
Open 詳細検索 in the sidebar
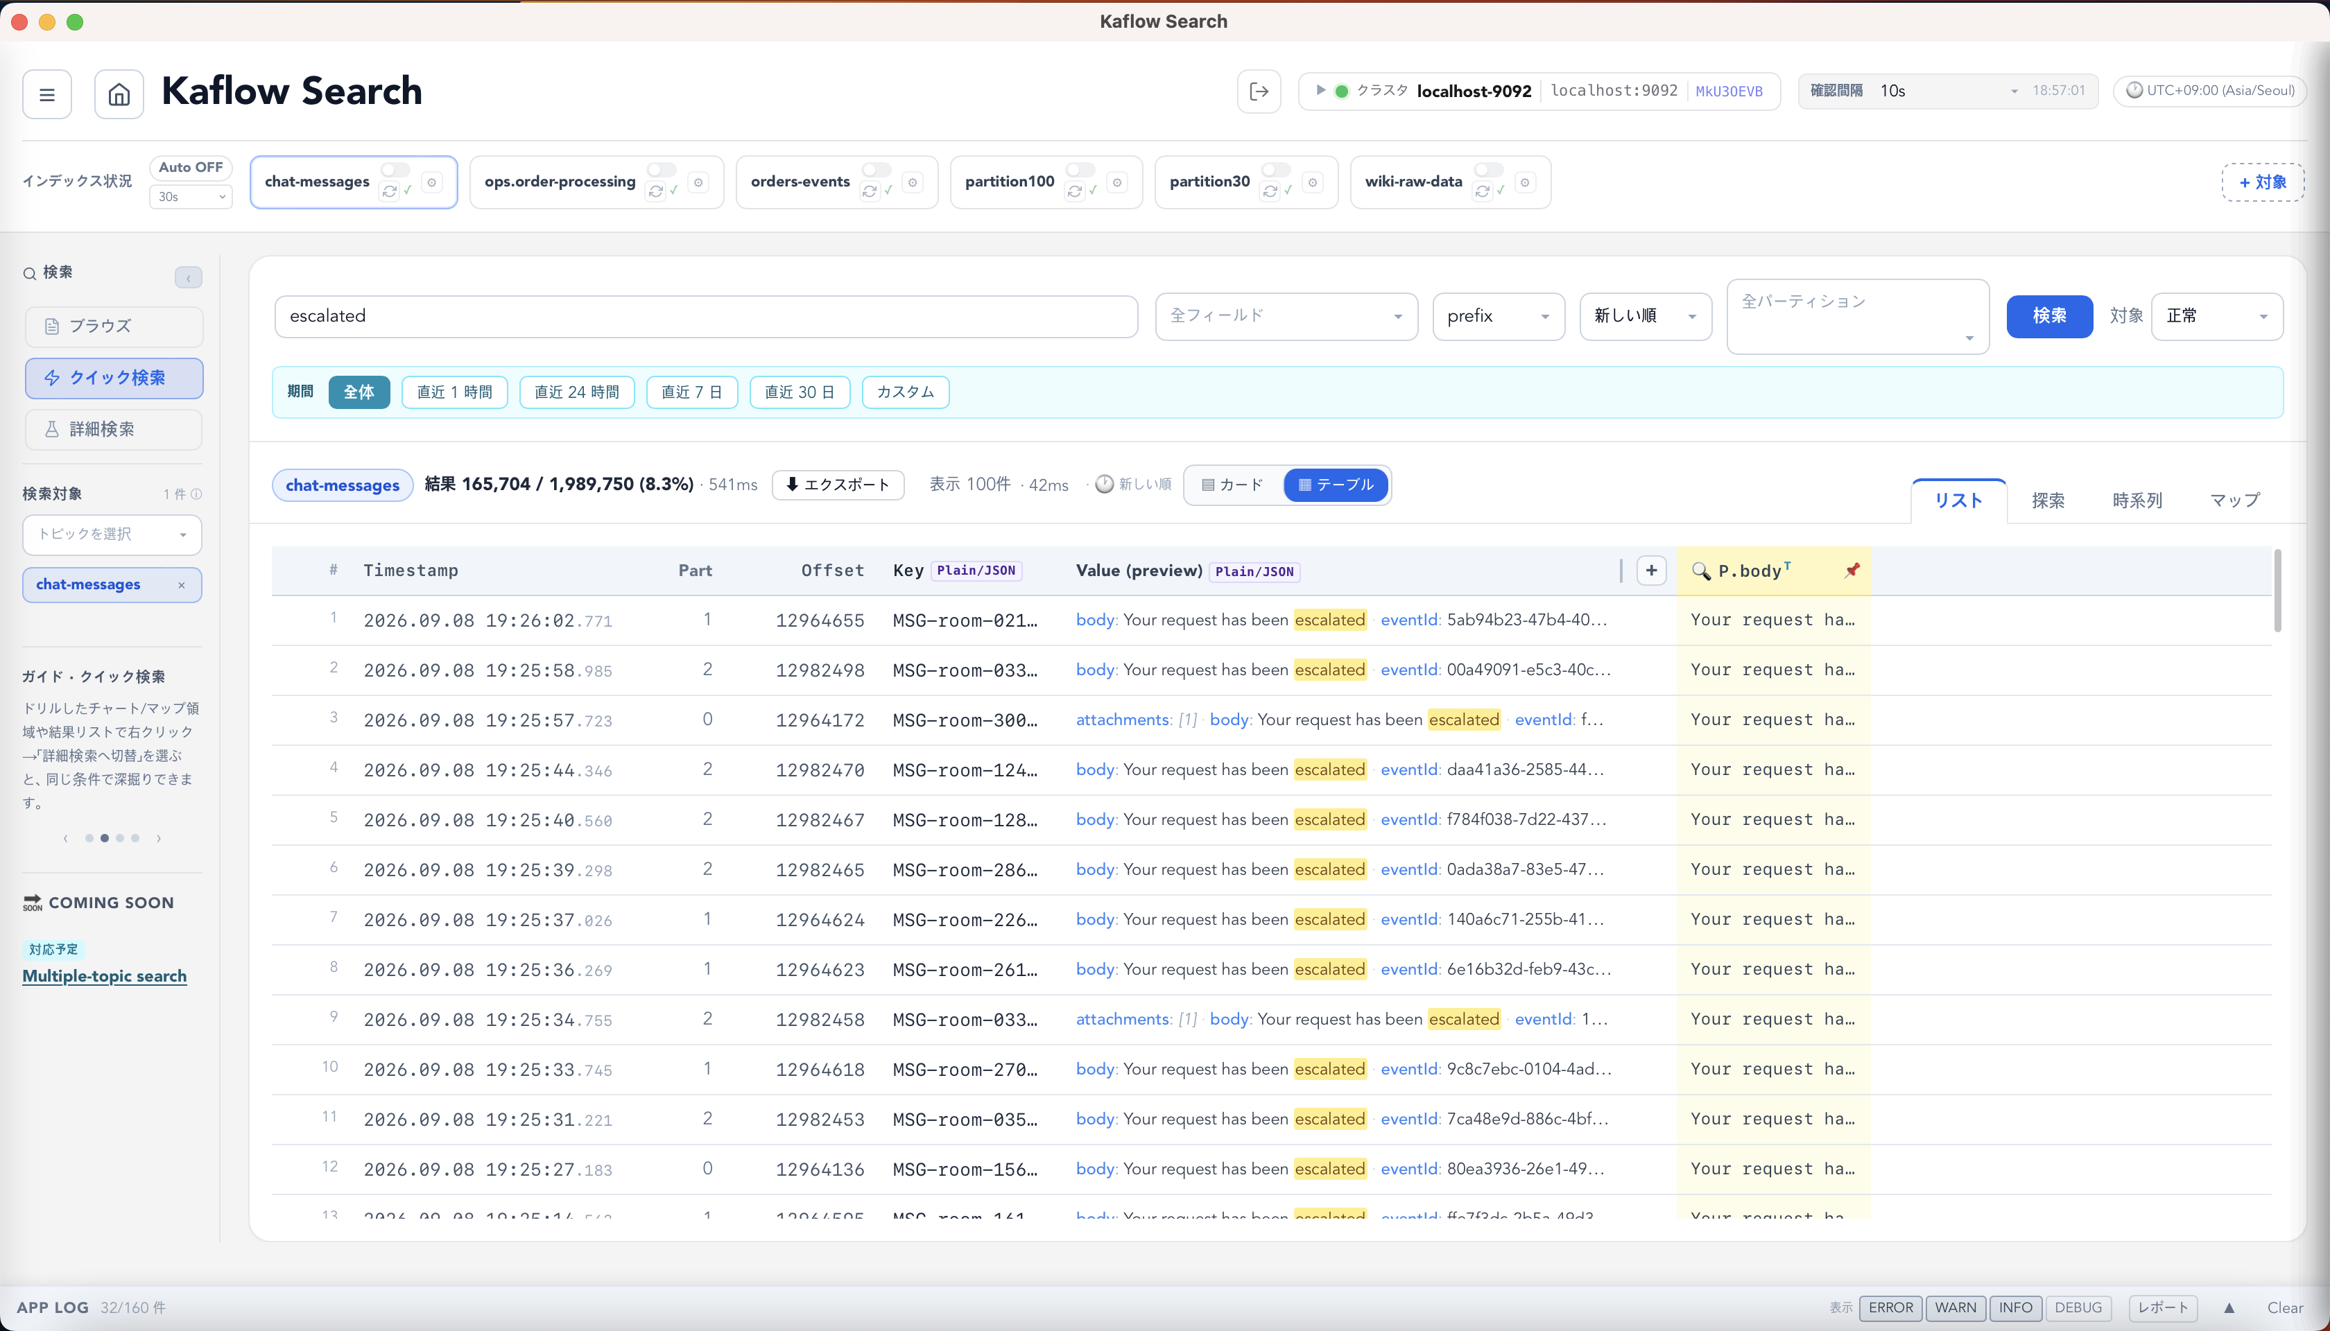pos(114,430)
